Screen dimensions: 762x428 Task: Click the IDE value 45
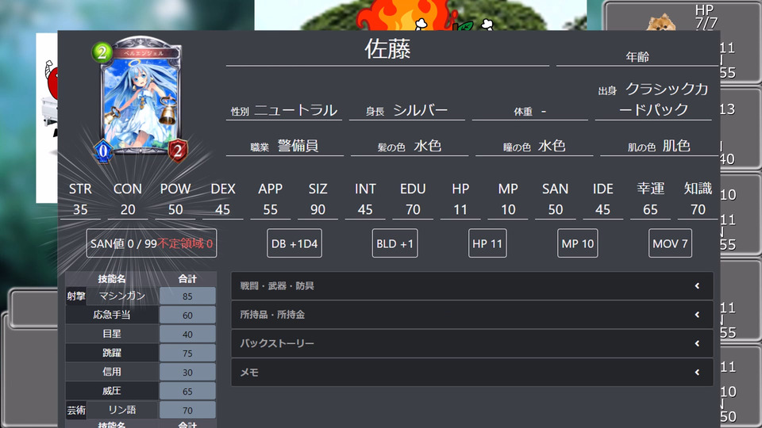602,209
